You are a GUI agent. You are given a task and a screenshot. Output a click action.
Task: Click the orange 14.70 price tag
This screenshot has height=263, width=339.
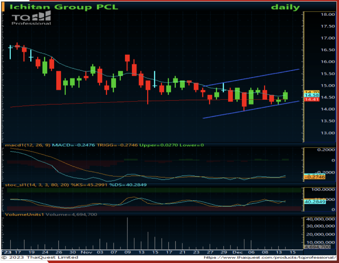point(312,92)
